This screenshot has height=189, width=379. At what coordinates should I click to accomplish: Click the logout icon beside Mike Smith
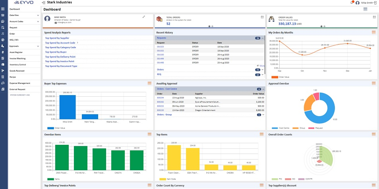(x=376, y=3)
